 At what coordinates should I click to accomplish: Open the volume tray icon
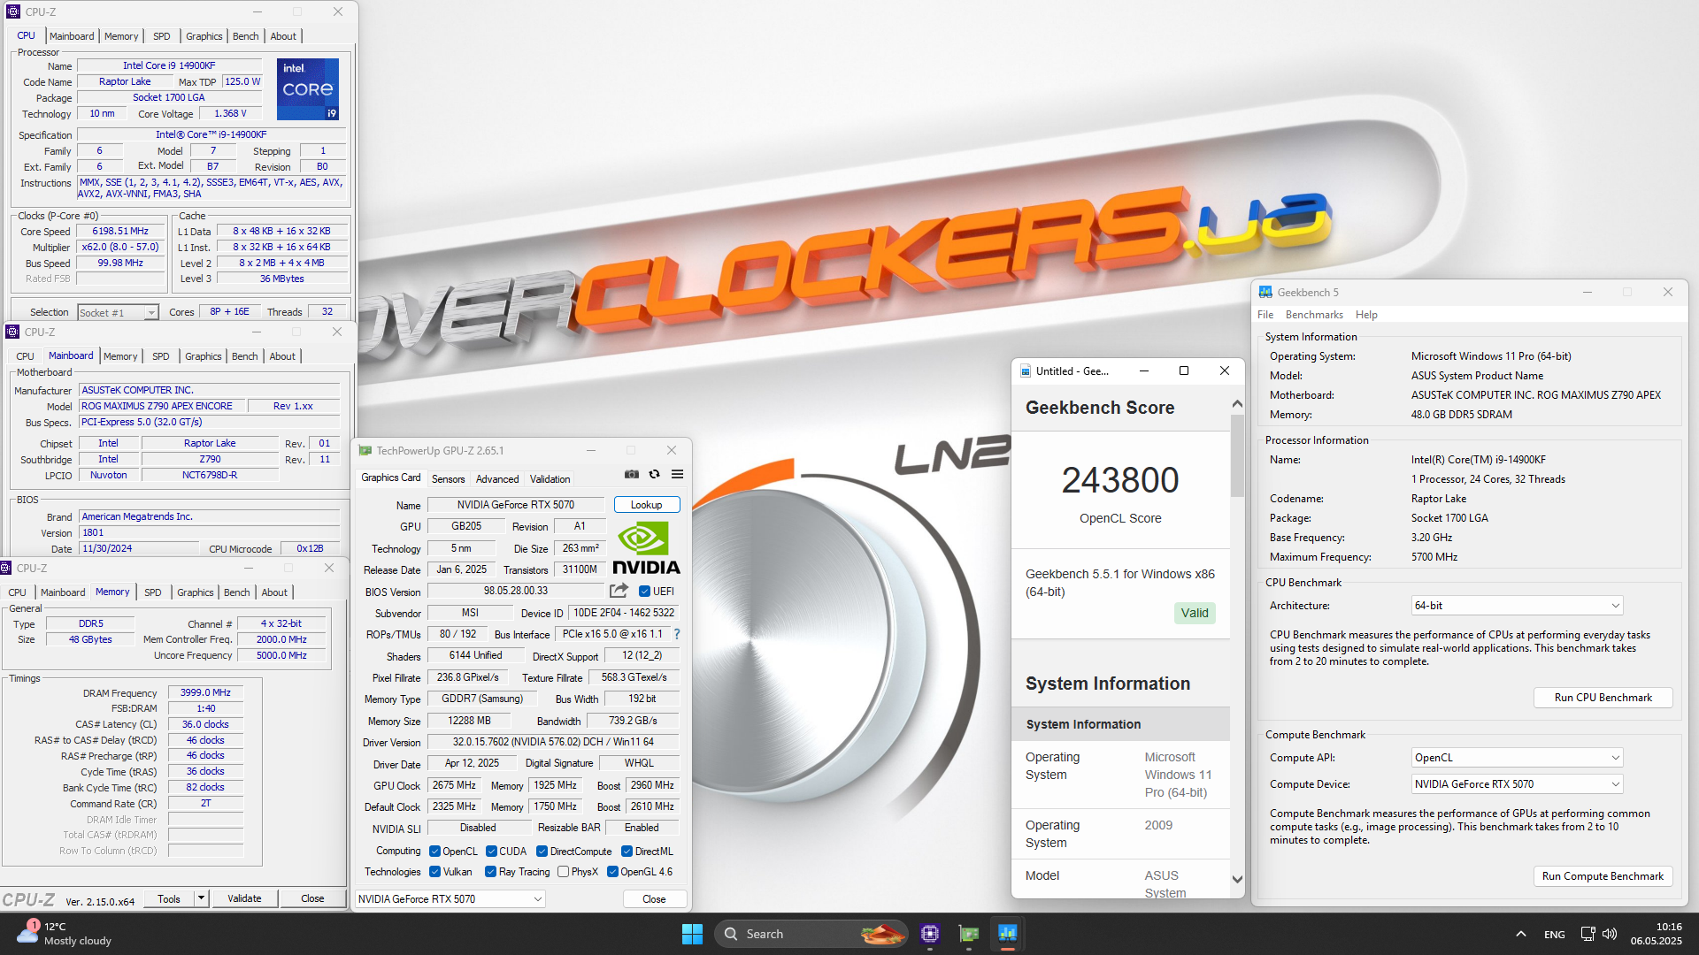tap(1610, 934)
